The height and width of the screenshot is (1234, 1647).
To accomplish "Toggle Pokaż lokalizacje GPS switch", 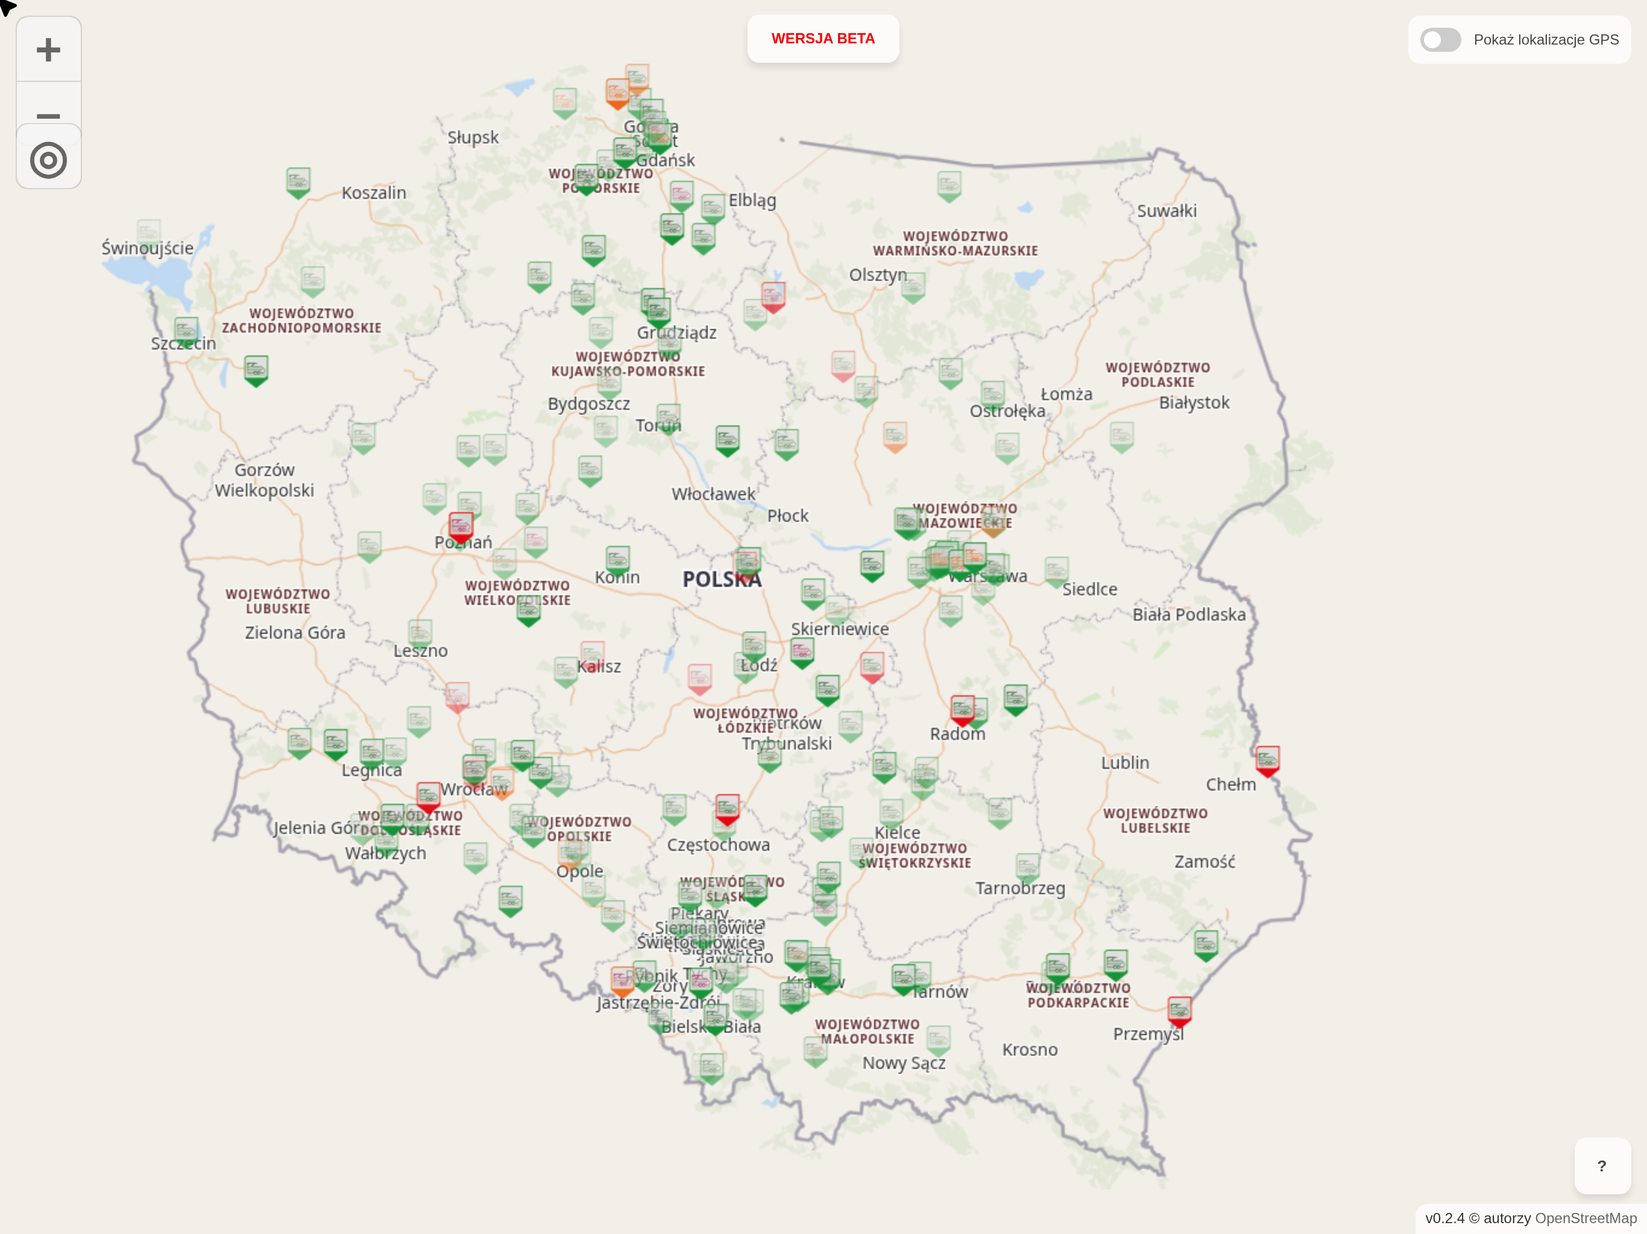I will pos(1440,39).
